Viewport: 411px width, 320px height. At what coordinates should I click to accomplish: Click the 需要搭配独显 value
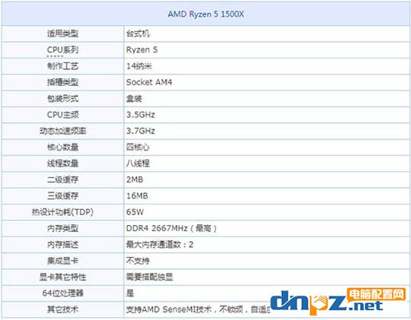149,277
